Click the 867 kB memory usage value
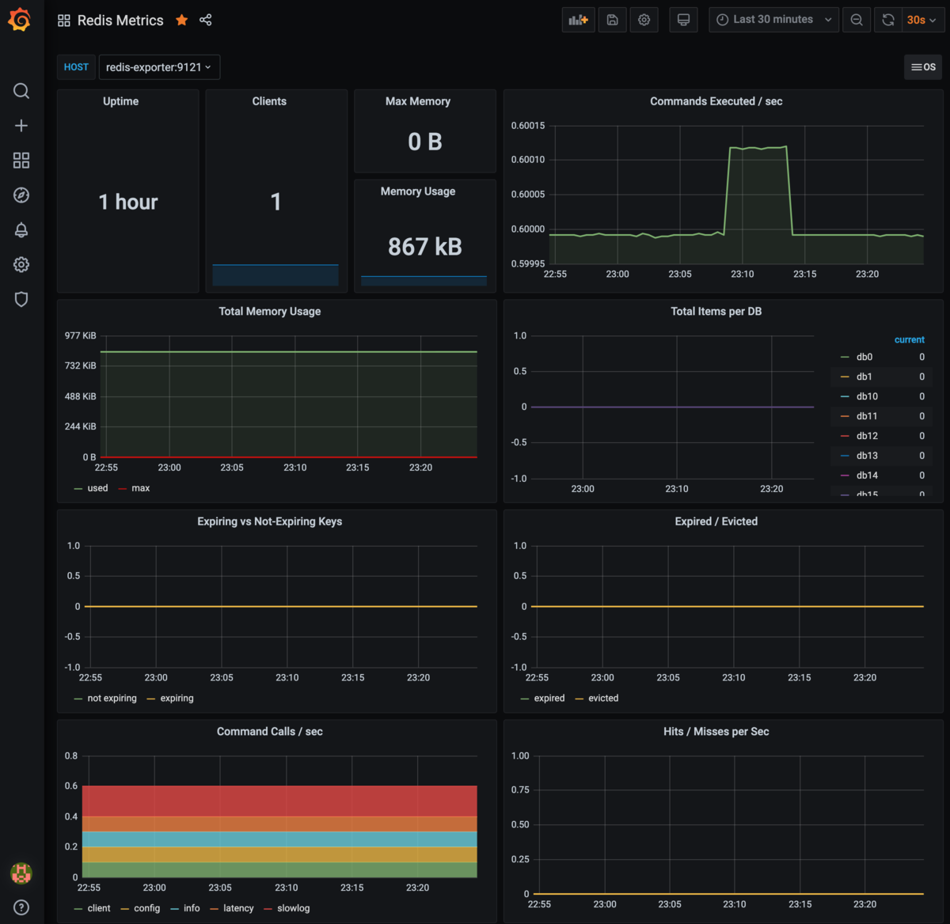This screenshot has width=950, height=924. click(x=425, y=247)
